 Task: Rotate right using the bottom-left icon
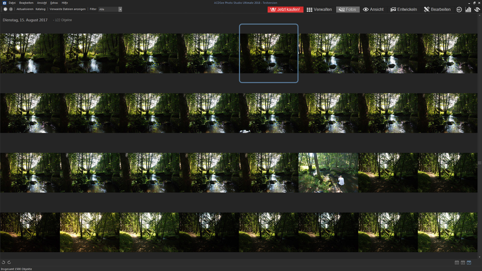click(9, 262)
